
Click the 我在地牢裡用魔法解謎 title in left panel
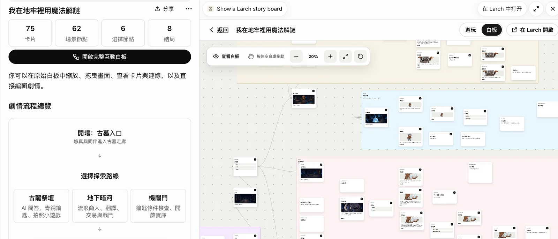(44, 11)
